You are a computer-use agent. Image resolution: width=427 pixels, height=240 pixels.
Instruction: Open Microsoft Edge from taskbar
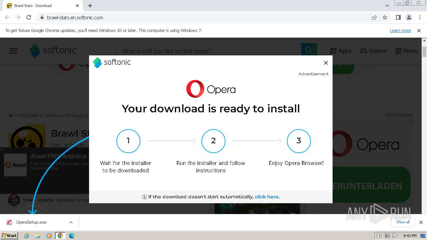point(72,236)
